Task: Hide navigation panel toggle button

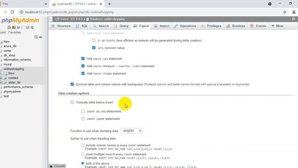Action: click(50, 19)
